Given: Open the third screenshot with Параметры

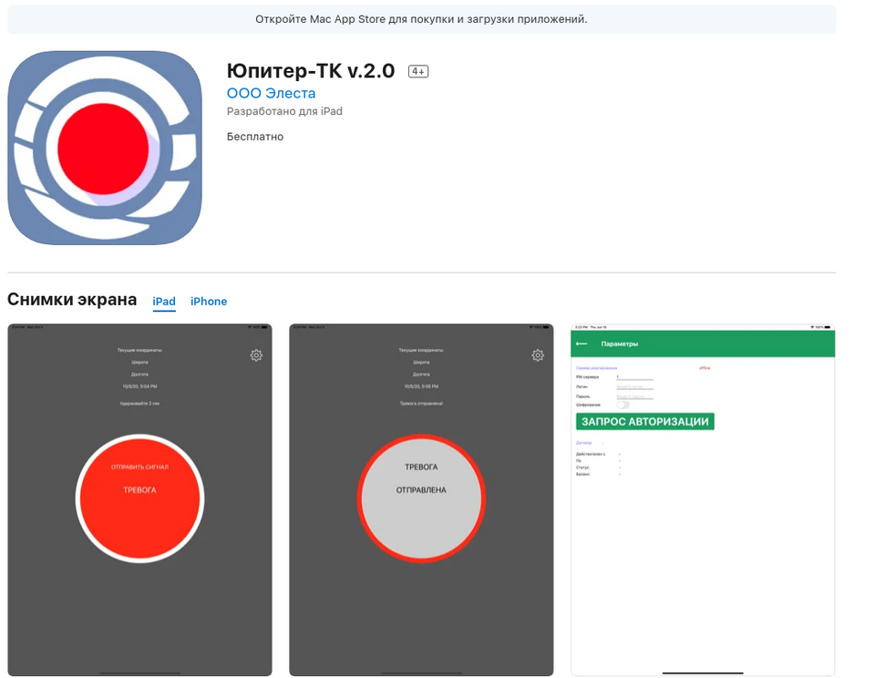Looking at the screenshot, I should point(703,547).
